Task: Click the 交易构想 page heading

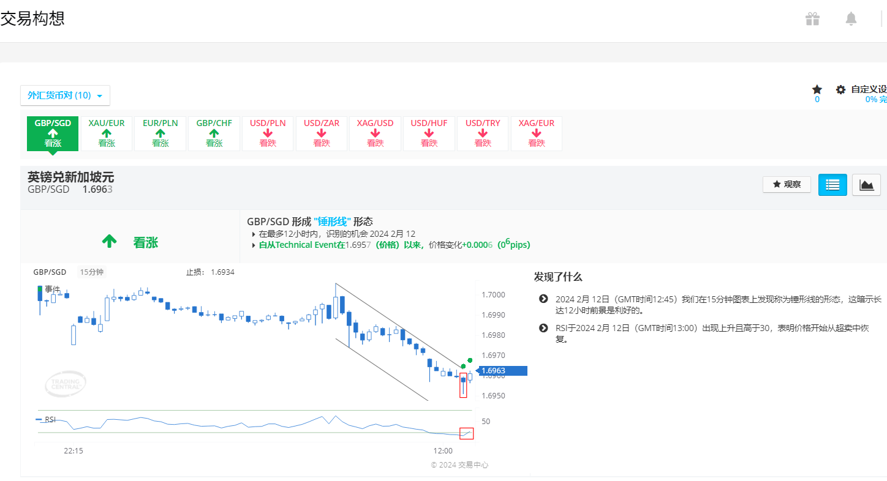Action: pos(32,19)
